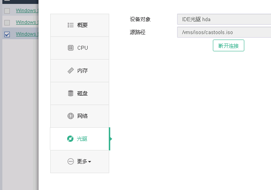Switch to the 磁盘 tab label
The height and width of the screenshot is (190, 271).
(x=82, y=94)
